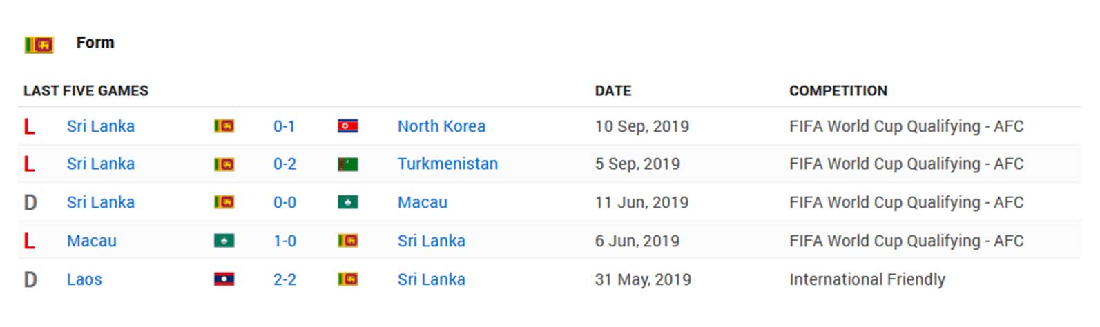
Task: Open Macau link in the 11 Jun row
Action: pyautogui.click(x=423, y=202)
